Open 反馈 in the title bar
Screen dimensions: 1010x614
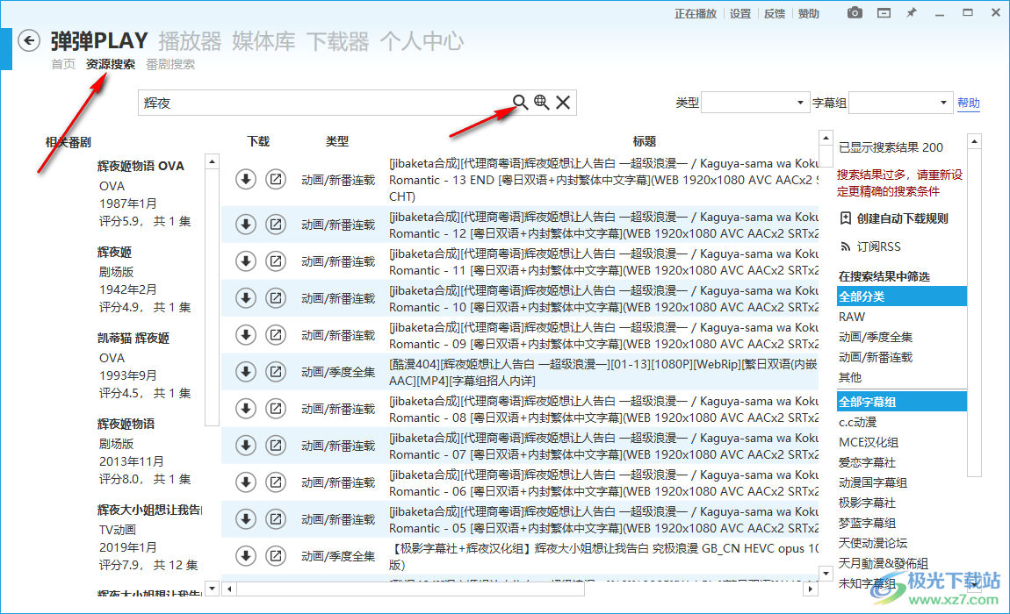(x=775, y=13)
